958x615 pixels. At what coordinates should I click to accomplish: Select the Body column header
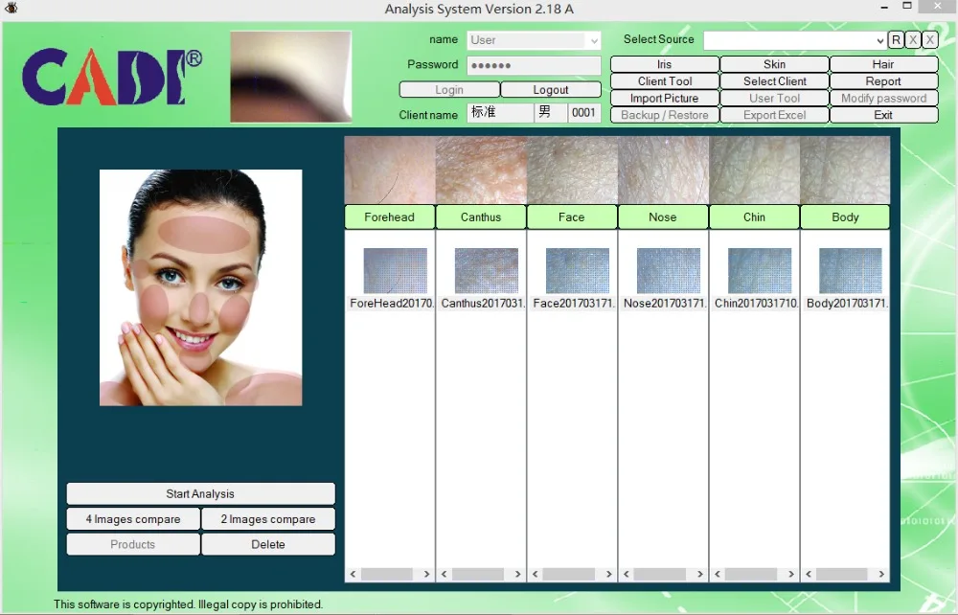tap(845, 216)
